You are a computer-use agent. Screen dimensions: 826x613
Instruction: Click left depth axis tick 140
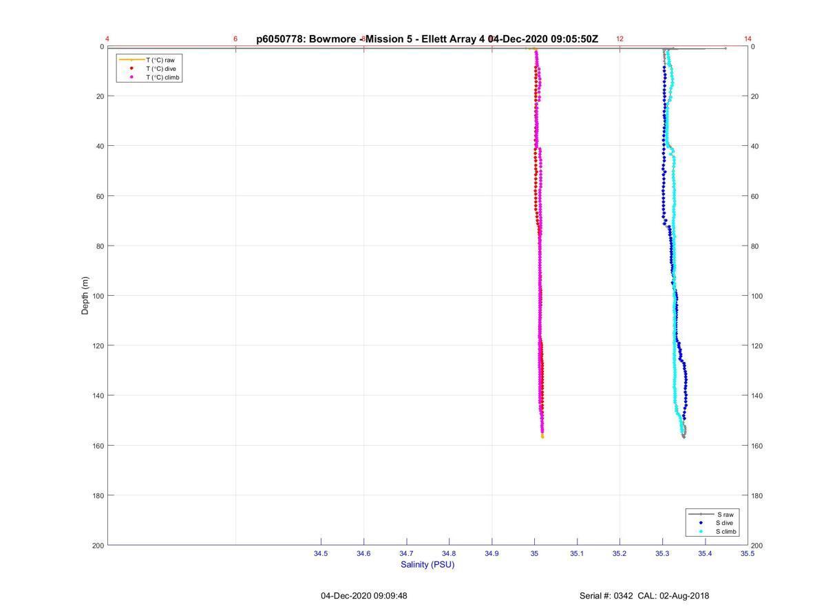click(x=98, y=396)
